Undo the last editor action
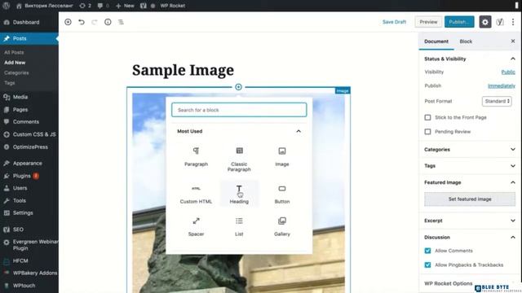This screenshot has width=522, height=293. (82, 22)
